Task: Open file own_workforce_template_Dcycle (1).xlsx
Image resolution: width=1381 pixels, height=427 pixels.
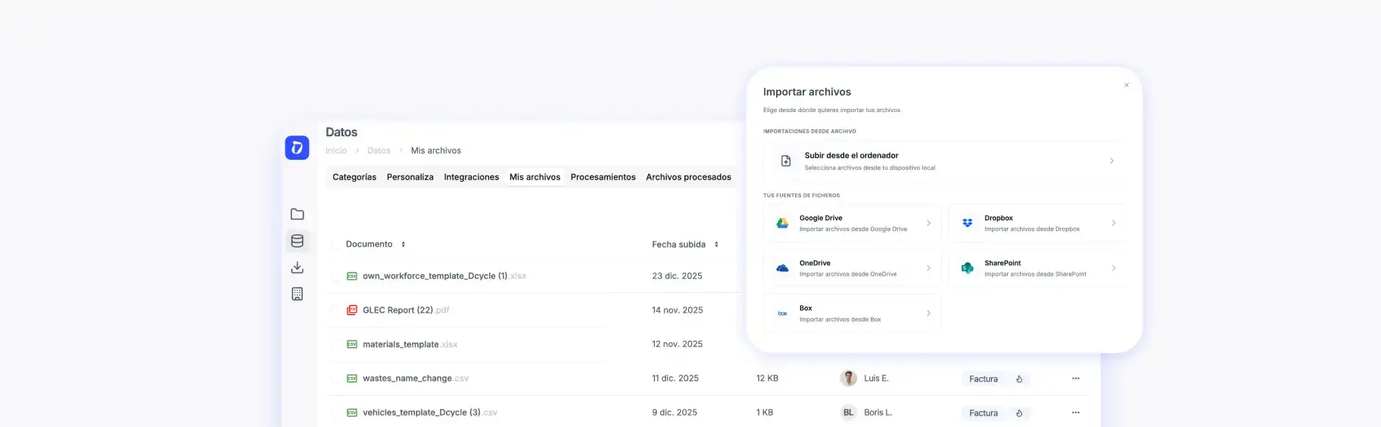Action: click(444, 276)
